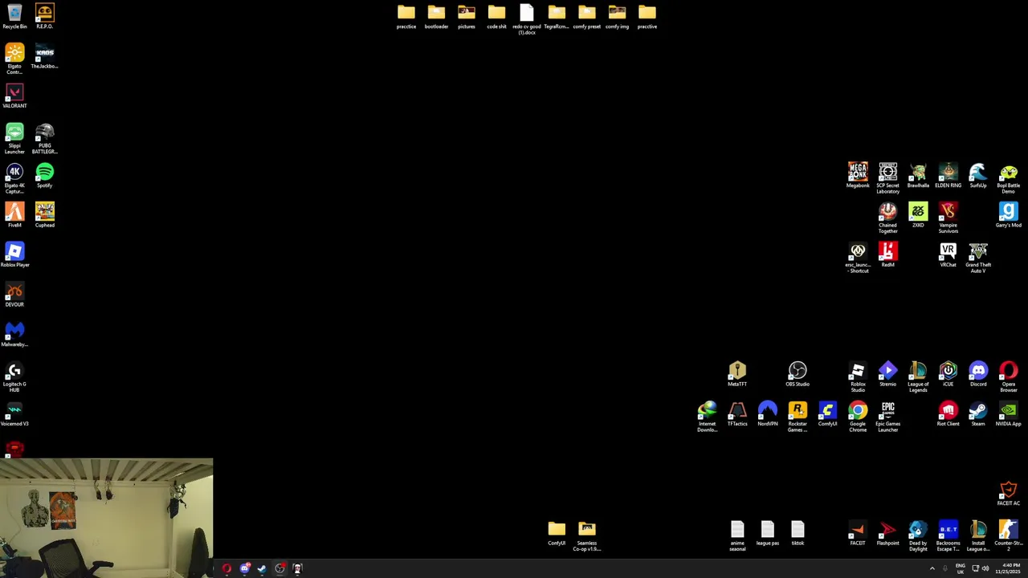Open Opera from the taskbar

pos(226,568)
